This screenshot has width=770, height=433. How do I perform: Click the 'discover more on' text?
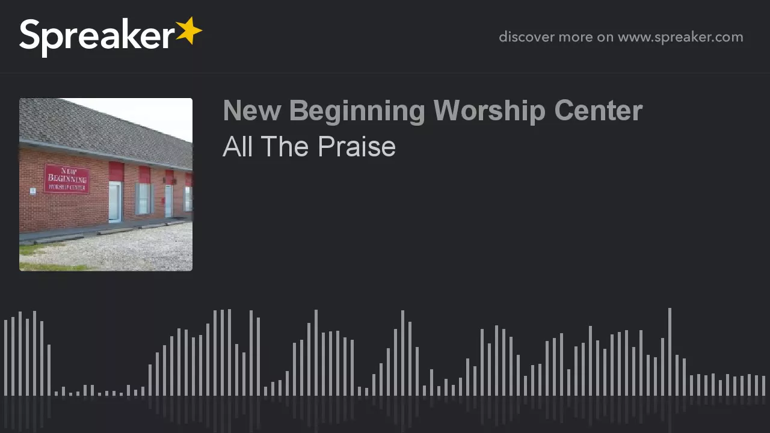[x=556, y=37]
